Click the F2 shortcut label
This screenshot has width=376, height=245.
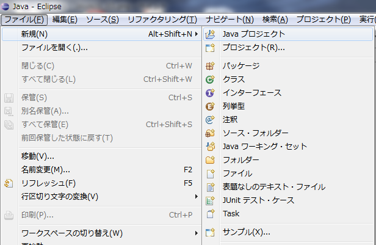pos(188,170)
